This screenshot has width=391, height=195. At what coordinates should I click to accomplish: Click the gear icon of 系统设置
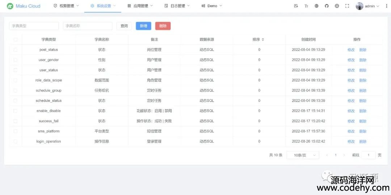point(92,6)
